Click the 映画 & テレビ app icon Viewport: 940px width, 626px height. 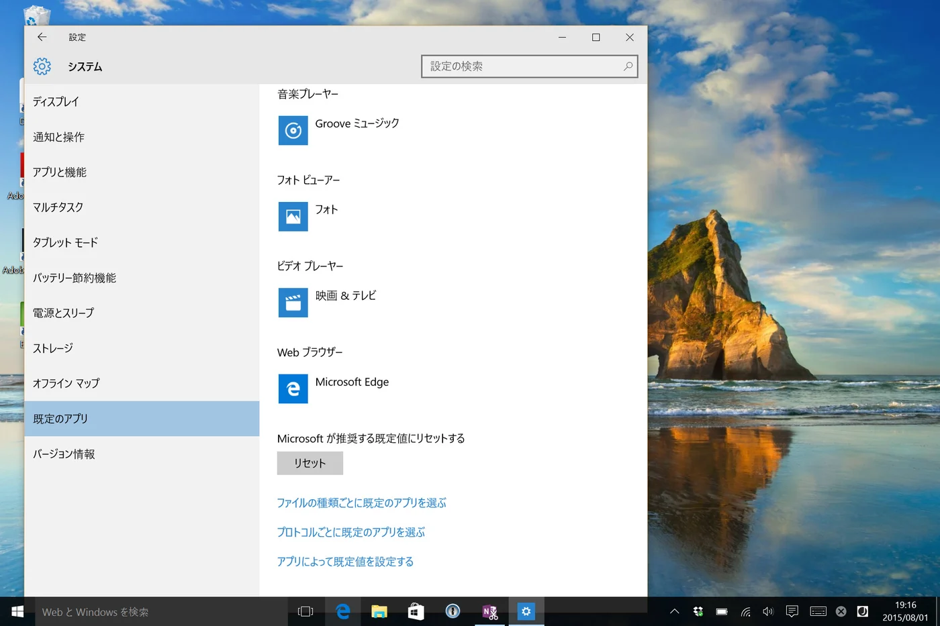click(293, 303)
